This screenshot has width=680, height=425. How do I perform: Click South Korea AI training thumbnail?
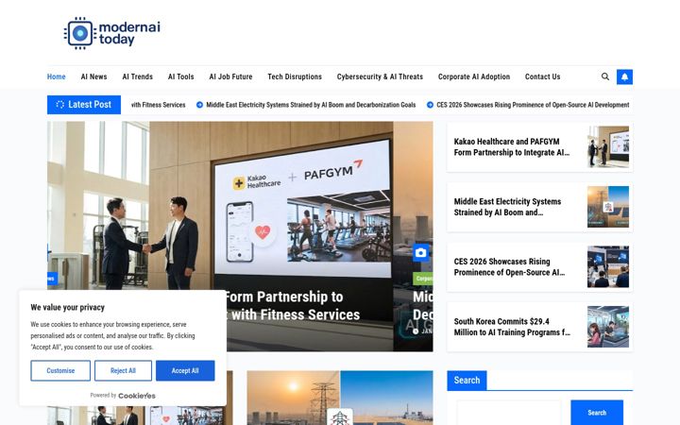point(608,327)
